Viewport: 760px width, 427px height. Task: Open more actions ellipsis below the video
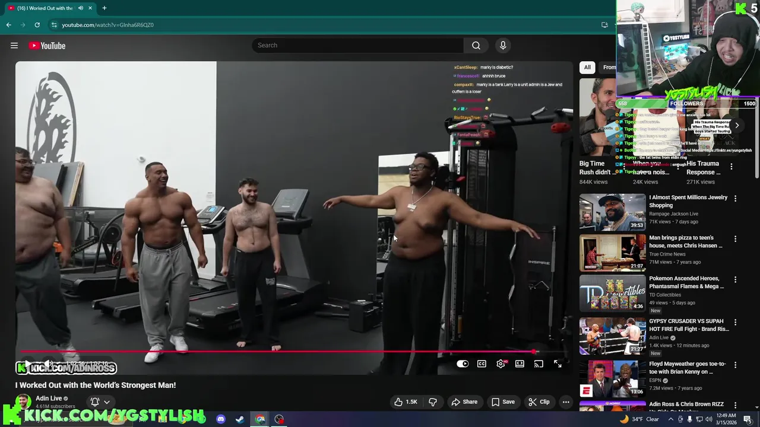tap(566, 402)
